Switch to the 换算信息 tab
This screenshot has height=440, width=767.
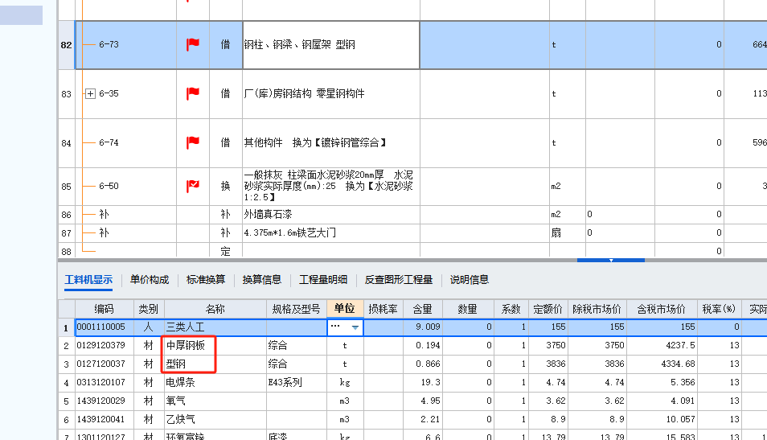pos(262,279)
